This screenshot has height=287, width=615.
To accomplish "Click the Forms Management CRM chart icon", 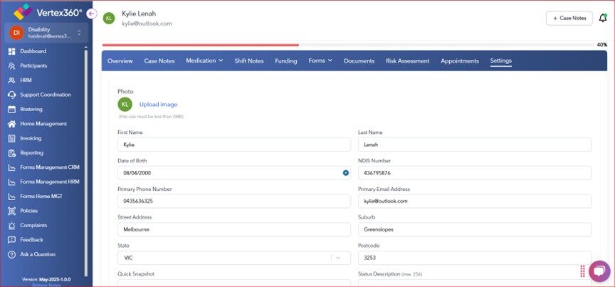I will (x=12, y=167).
